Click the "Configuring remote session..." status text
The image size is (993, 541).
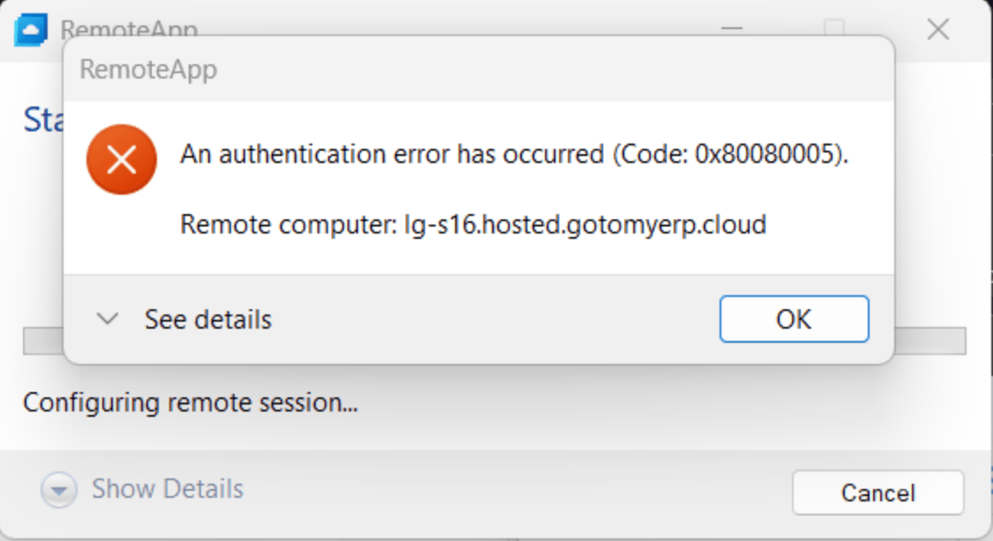(190, 403)
